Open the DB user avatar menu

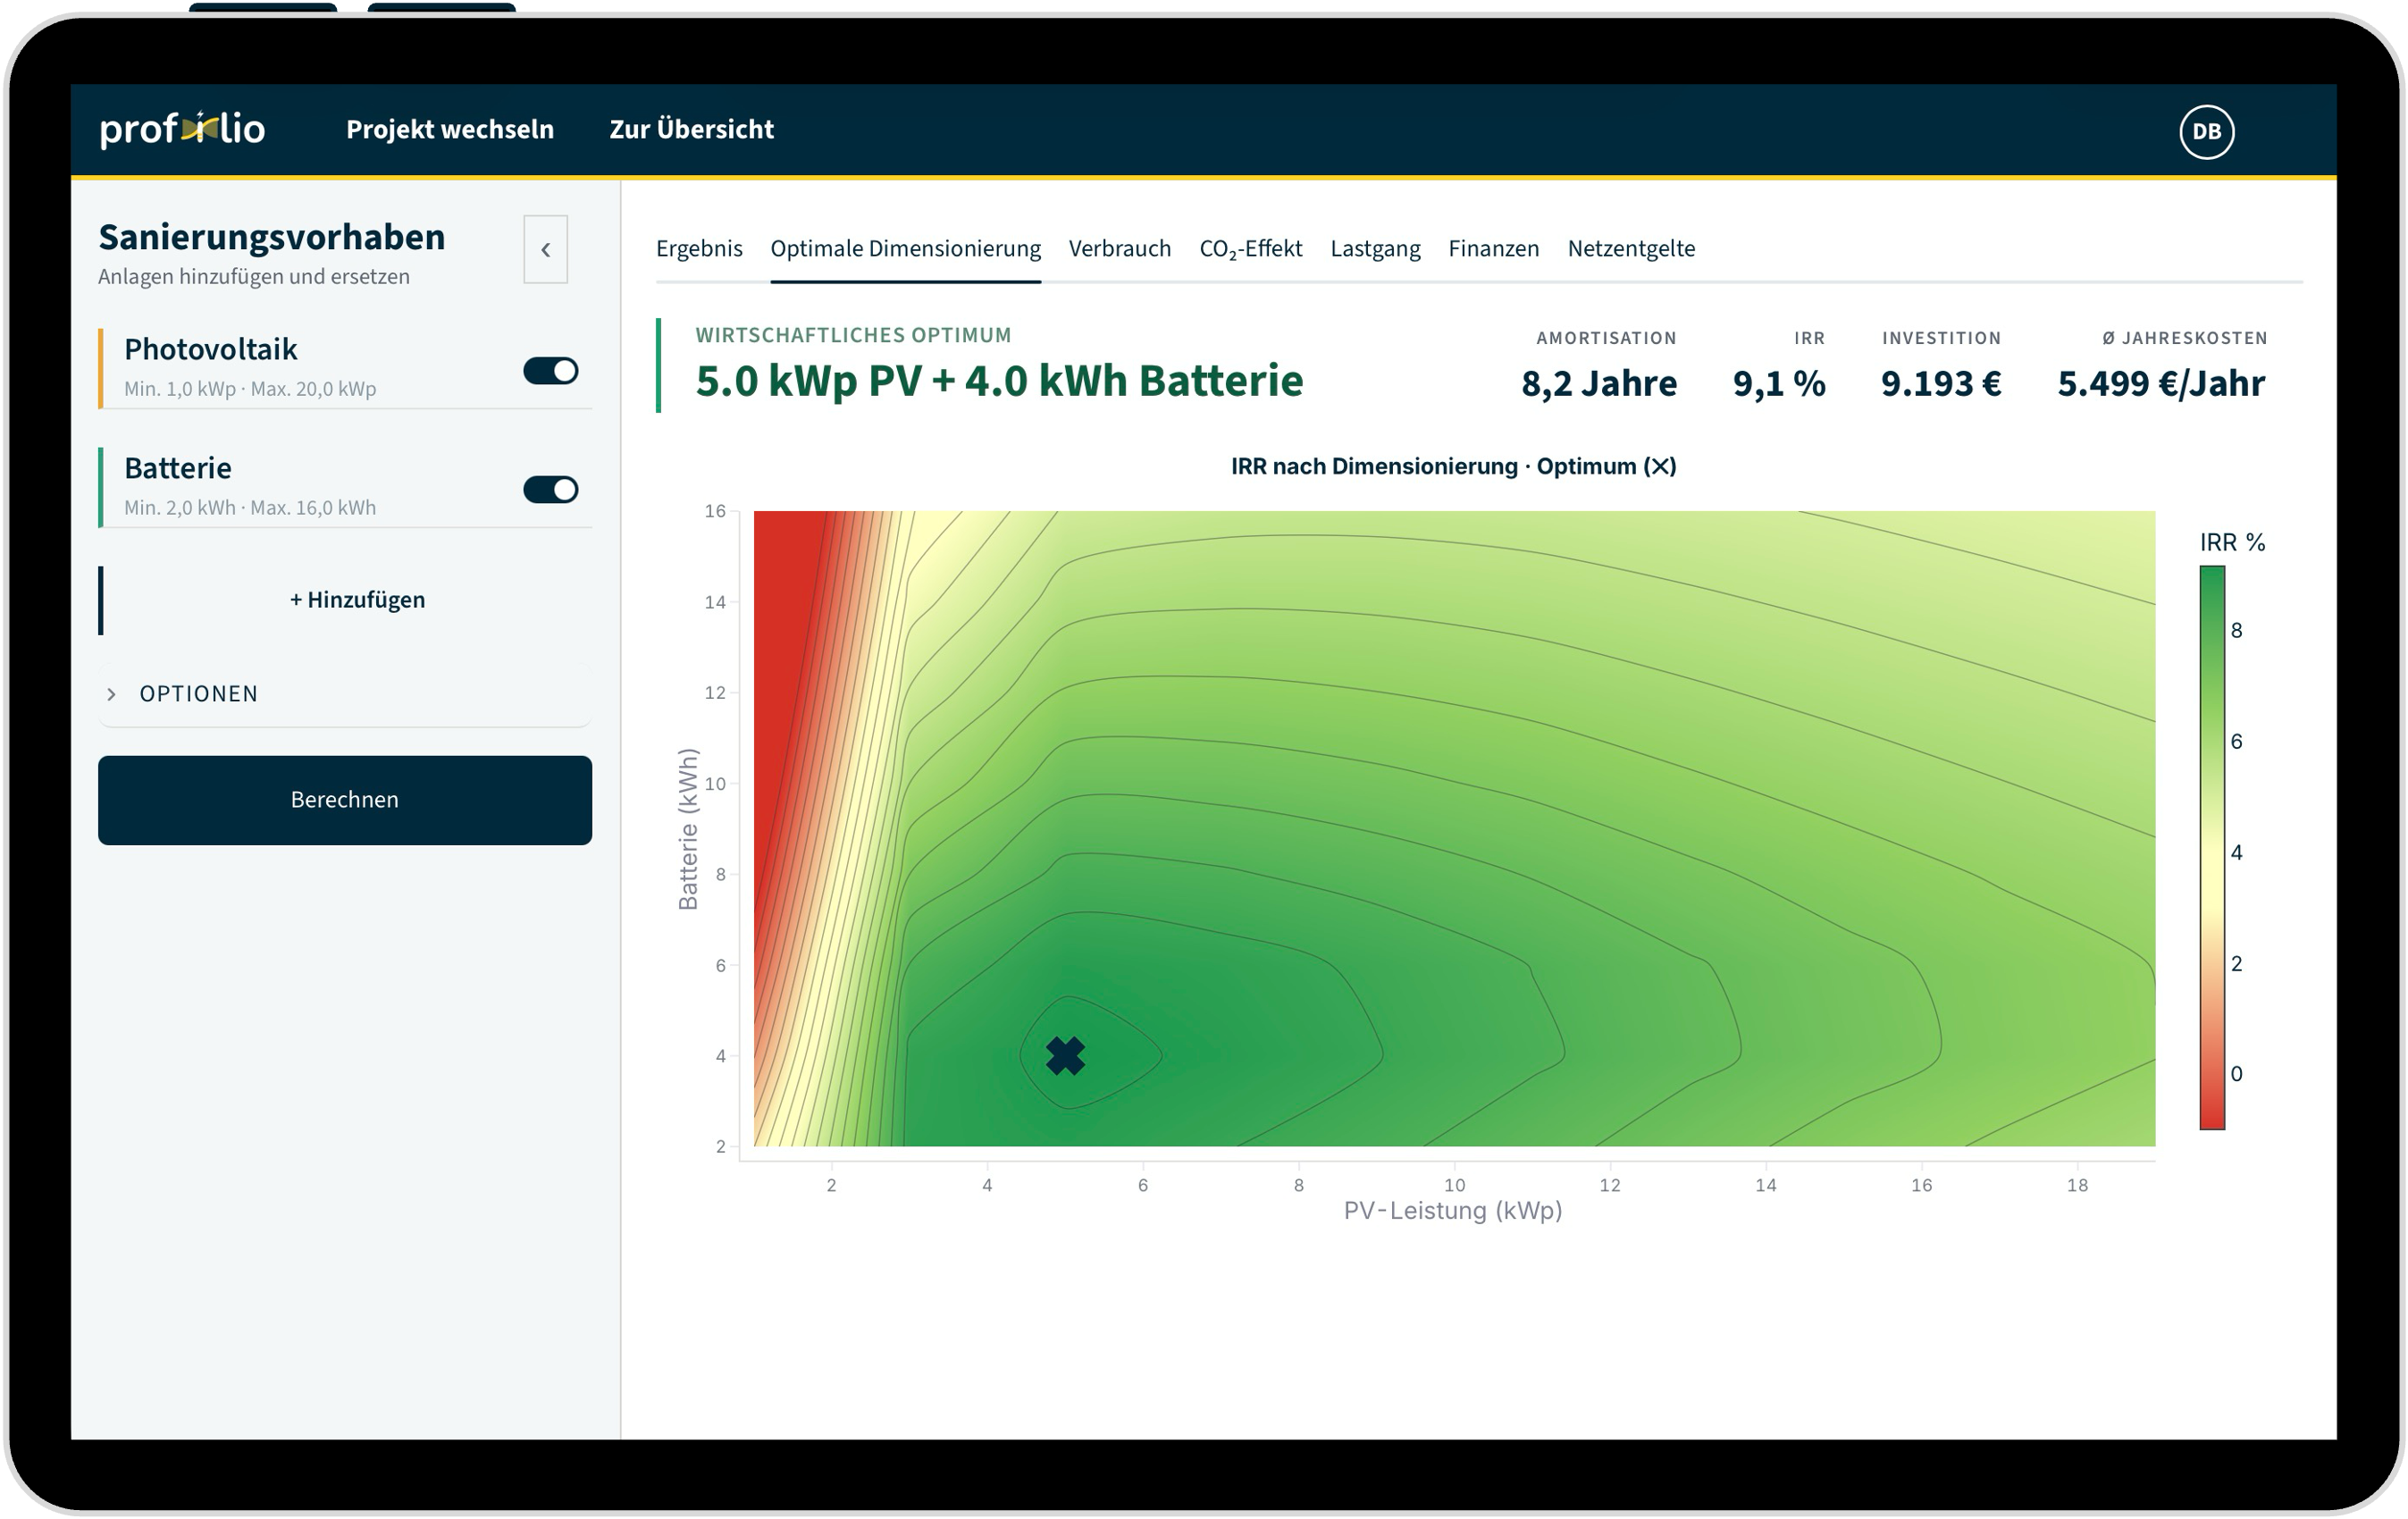[x=2206, y=131]
